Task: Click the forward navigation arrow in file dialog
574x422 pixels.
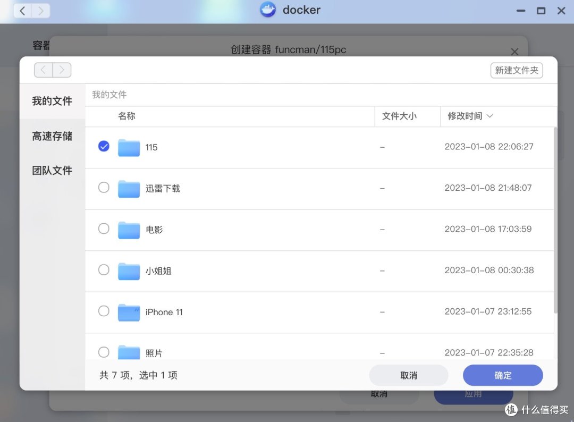Action: (x=62, y=70)
